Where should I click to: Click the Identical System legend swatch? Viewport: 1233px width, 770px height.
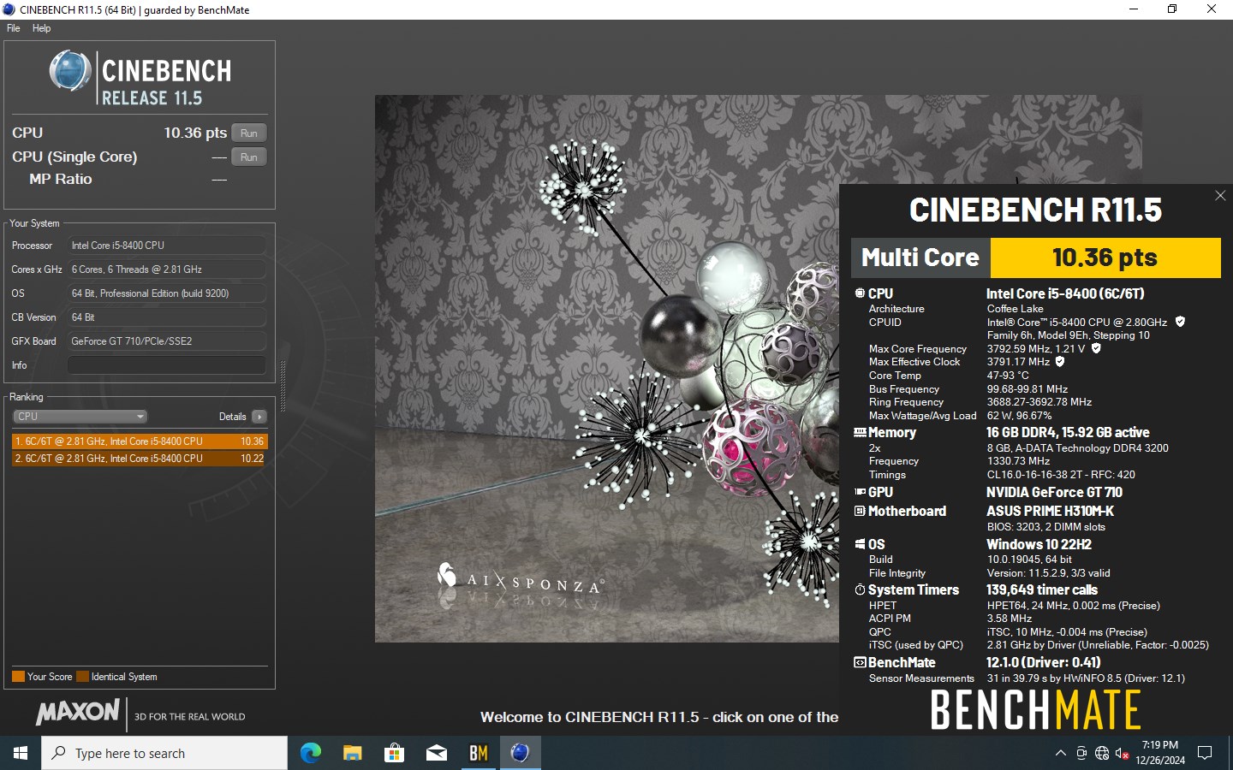82,677
